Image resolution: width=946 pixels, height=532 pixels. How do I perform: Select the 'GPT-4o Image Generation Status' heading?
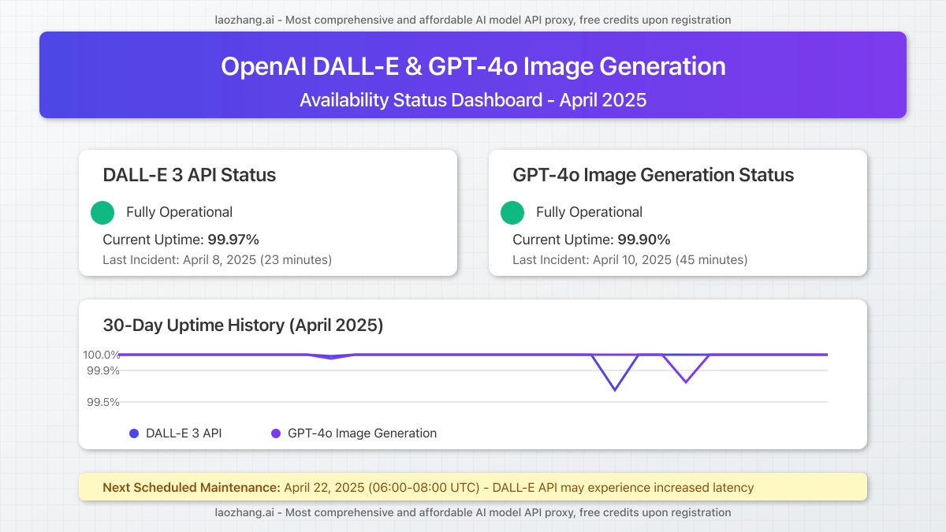pos(653,175)
